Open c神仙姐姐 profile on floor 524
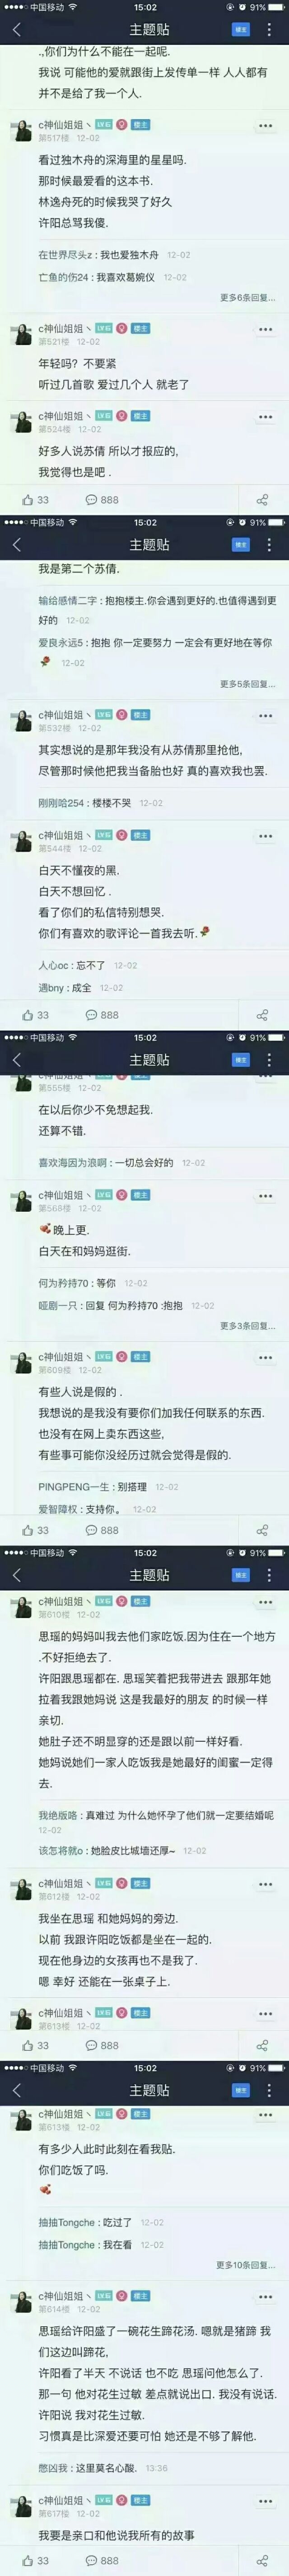This screenshot has width=289, height=2576. 61,416
